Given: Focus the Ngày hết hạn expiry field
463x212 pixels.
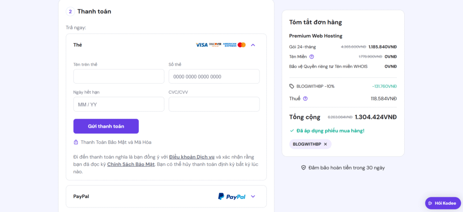Looking at the screenshot, I should 118,105.
